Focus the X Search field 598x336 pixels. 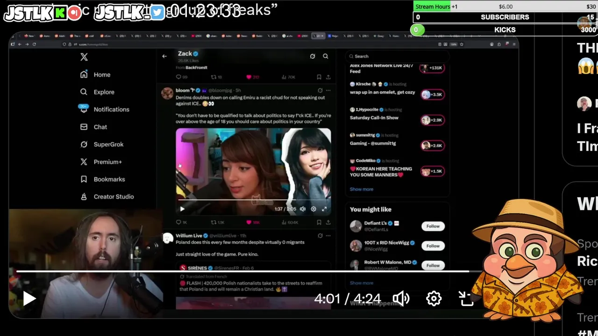[397, 56]
